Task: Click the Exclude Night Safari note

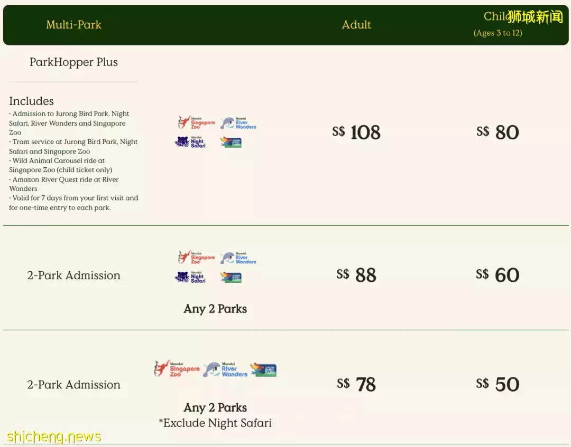Action: pyautogui.click(x=215, y=423)
